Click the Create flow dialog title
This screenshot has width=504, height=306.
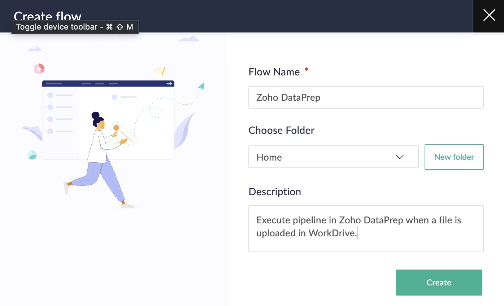(48, 16)
